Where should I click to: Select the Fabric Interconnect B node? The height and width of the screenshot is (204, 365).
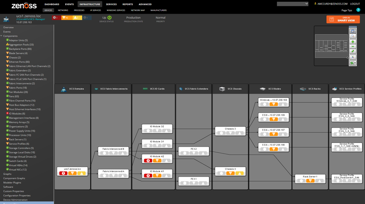coord(113,151)
